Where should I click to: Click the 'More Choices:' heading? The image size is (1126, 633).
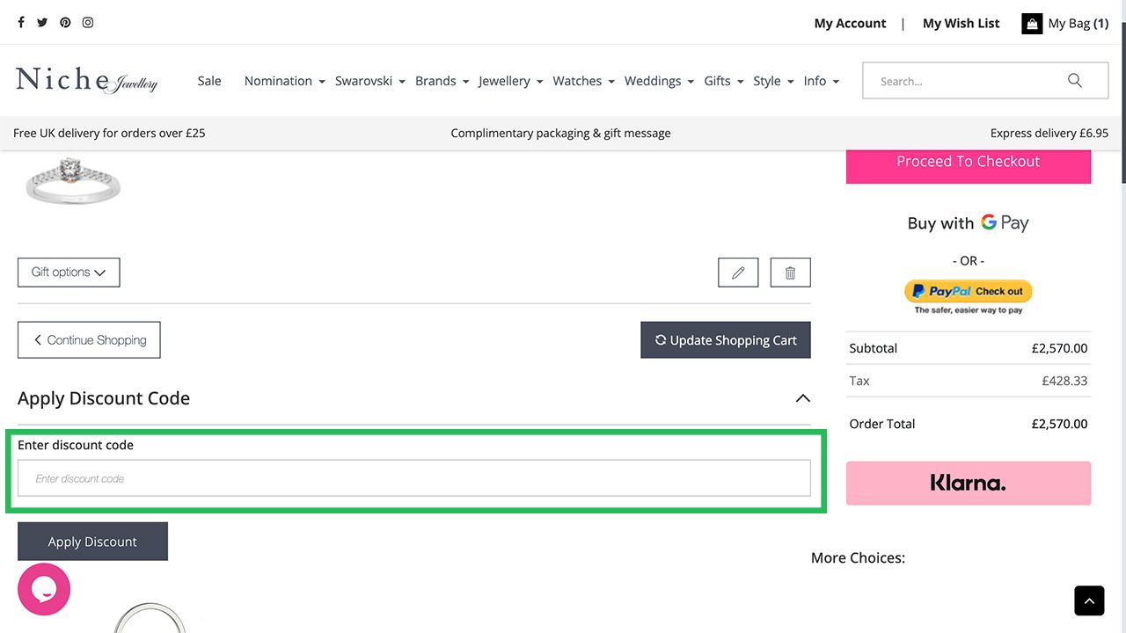(858, 557)
